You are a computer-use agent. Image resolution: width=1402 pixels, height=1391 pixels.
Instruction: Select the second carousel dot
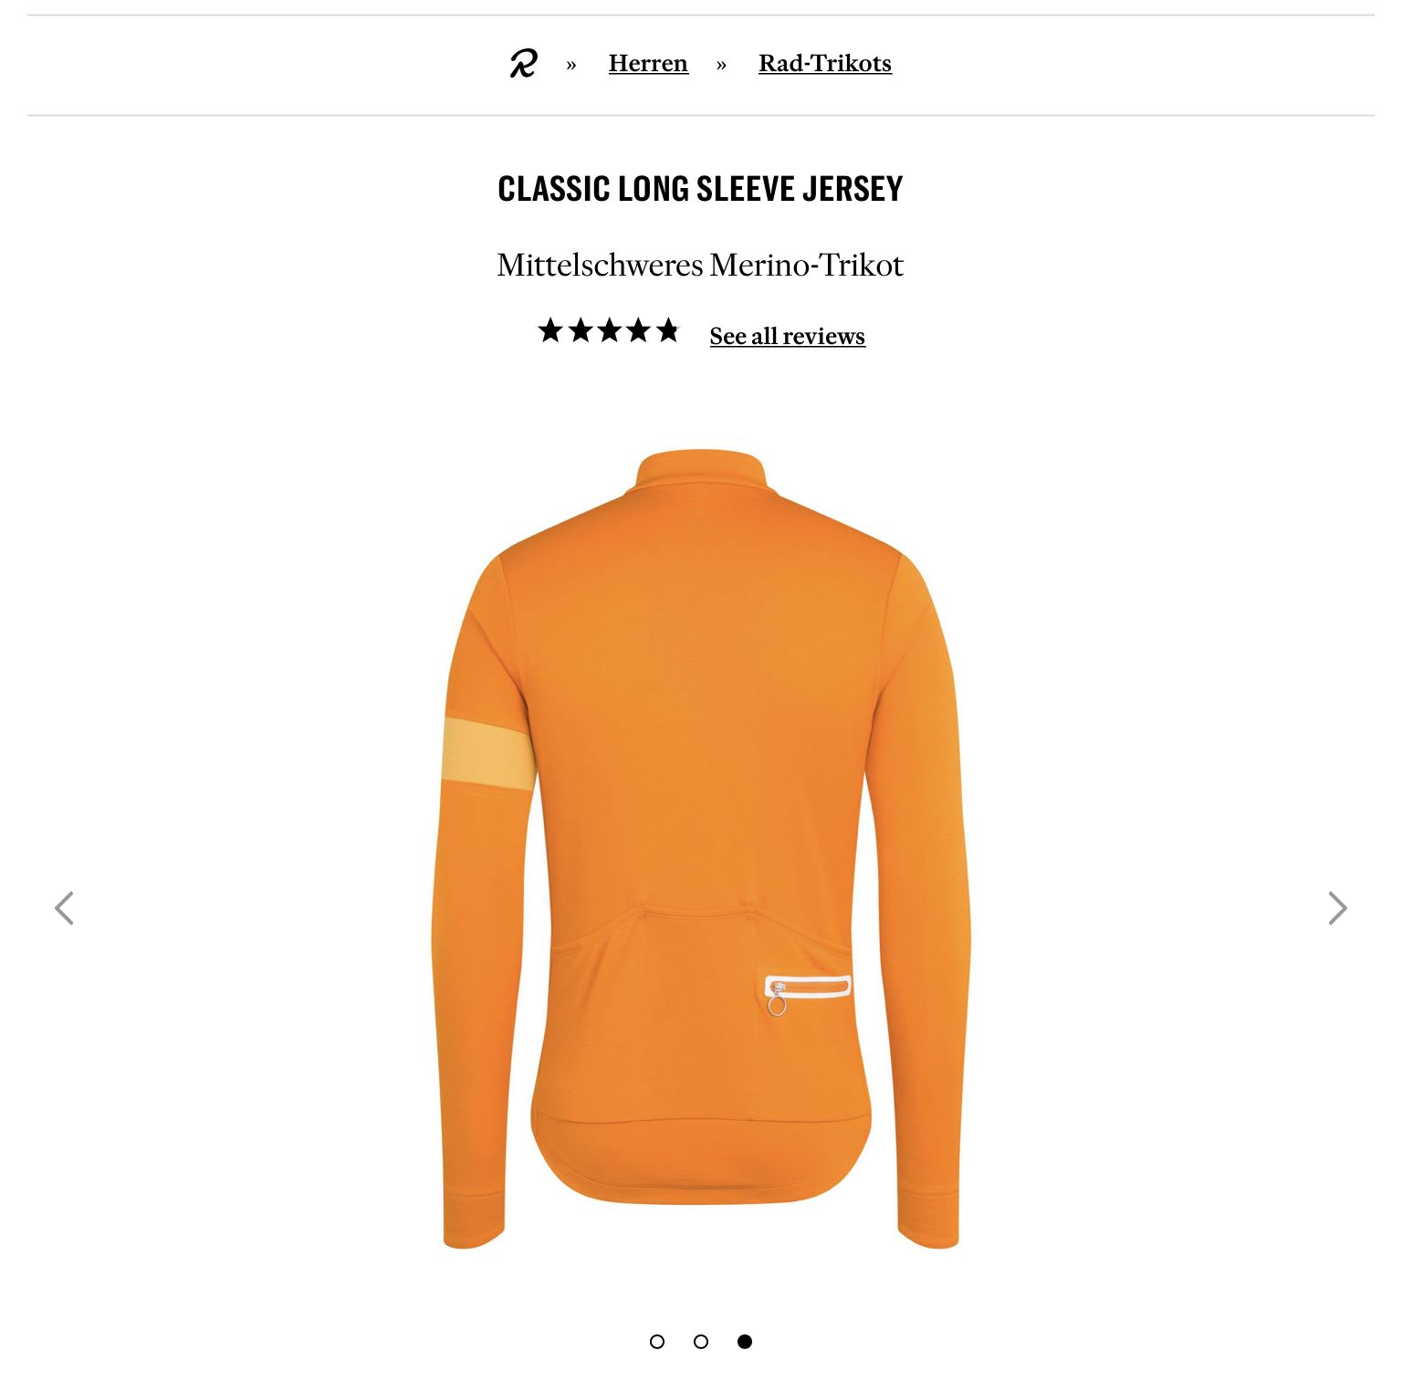[701, 1341]
